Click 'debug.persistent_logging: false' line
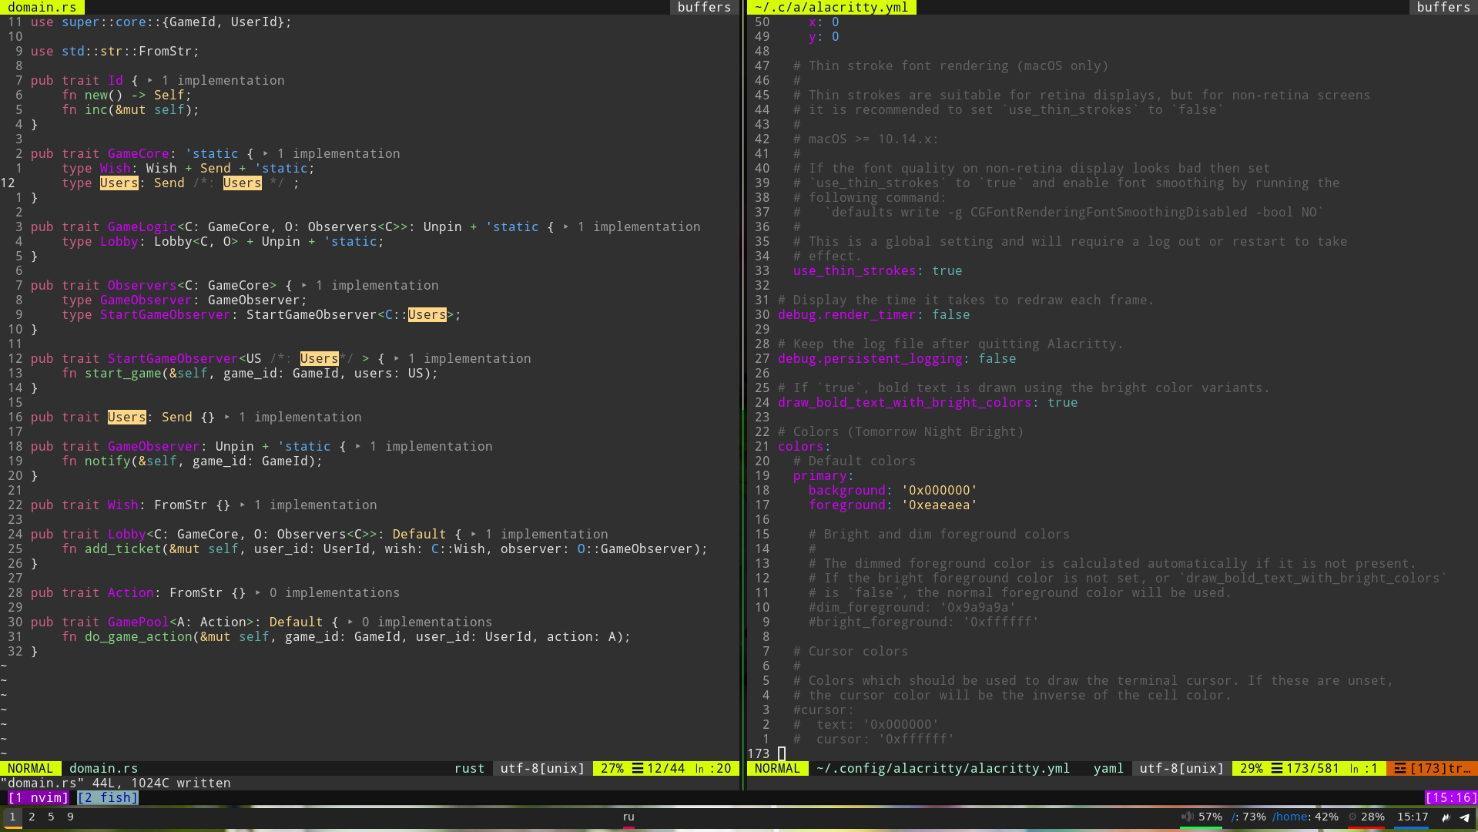The image size is (1478, 832). click(x=897, y=358)
